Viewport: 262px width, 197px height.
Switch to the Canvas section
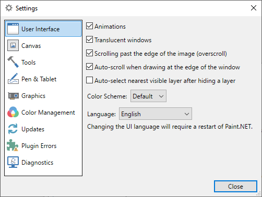click(x=43, y=45)
